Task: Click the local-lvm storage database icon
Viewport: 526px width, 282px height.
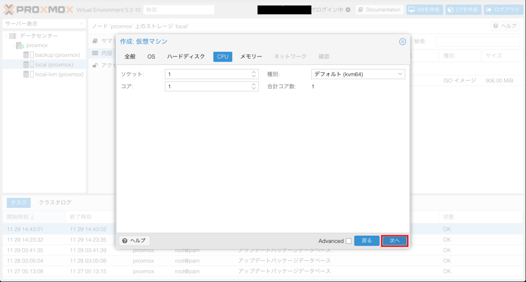Action: click(x=26, y=74)
